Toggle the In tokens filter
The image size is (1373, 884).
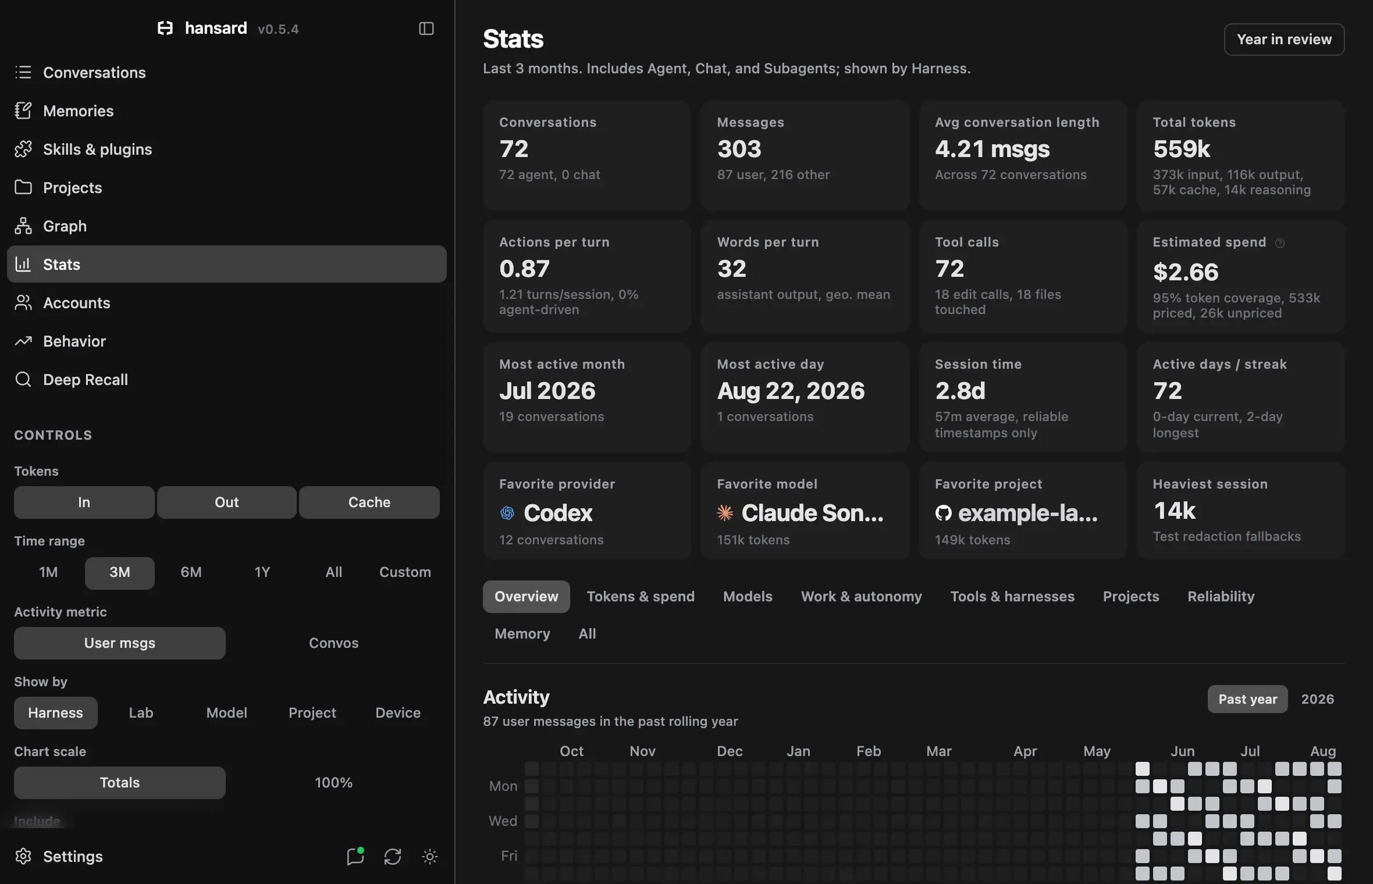tap(84, 502)
